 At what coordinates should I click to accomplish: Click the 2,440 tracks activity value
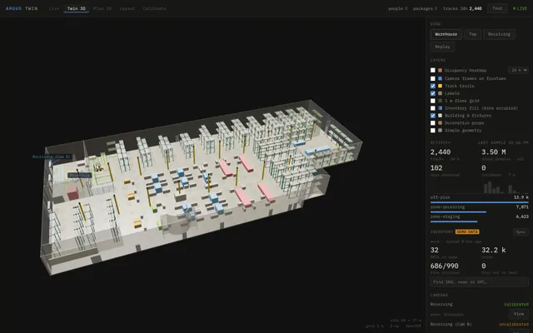(x=441, y=152)
